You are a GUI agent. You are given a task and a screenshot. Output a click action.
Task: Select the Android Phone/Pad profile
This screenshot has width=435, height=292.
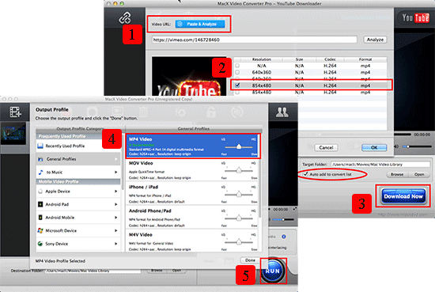coord(192,218)
